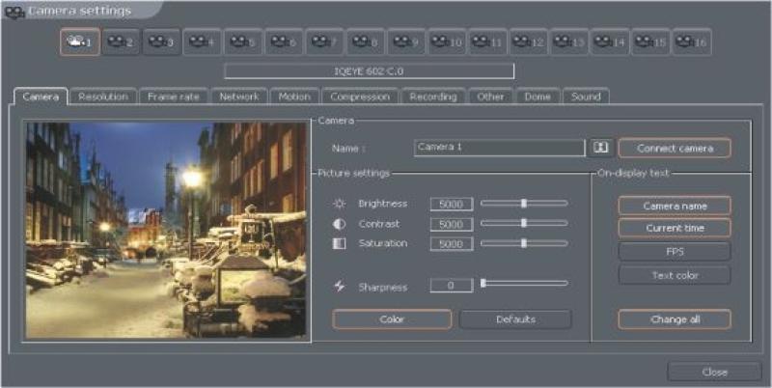The width and height of the screenshot is (772, 388).
Task: Reset picture settings with Defaults
Action: coord(515,319)
